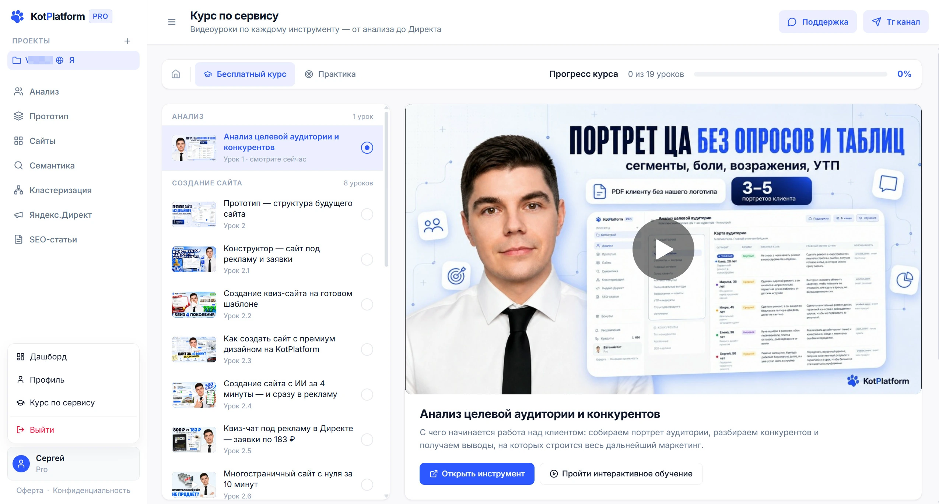Click the globe icon in project row

coord(60,60)
